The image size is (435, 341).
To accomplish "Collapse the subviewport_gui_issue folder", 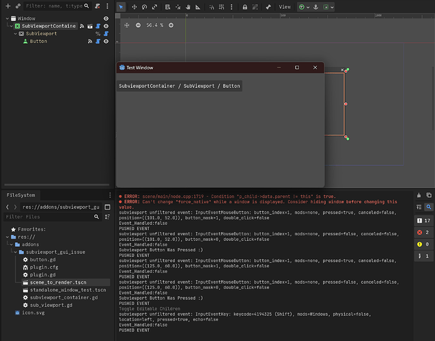I will (14, 252).
